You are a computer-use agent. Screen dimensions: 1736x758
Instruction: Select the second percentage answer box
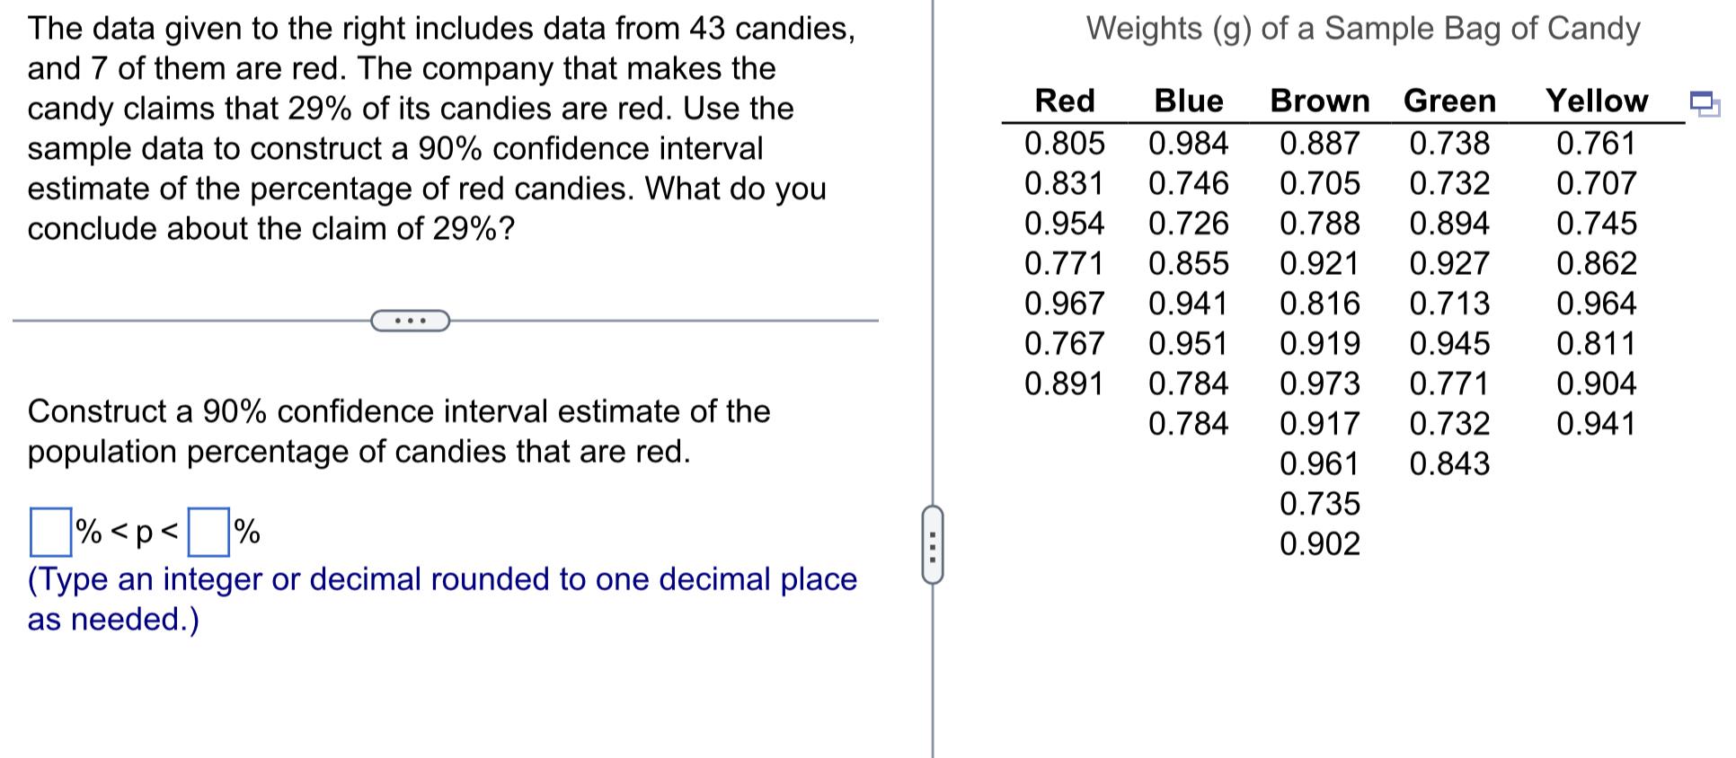208,533
